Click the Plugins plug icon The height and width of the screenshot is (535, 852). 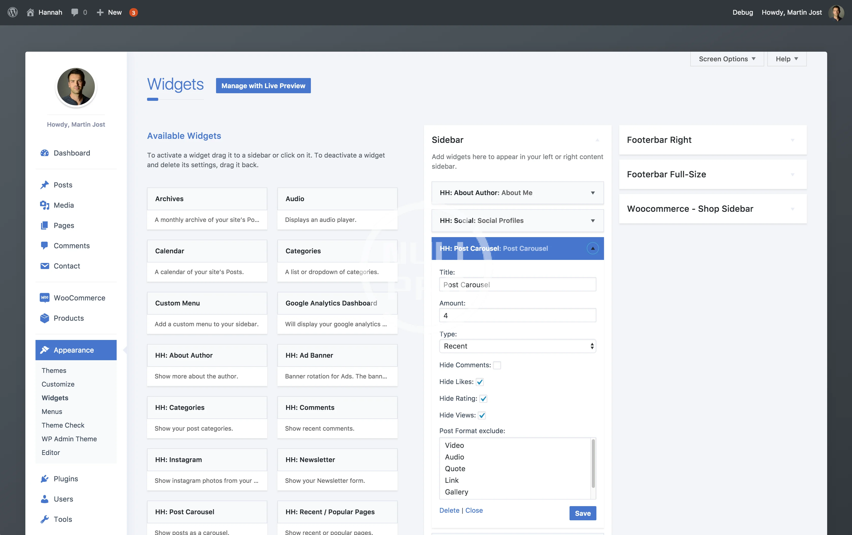[45, 479]
